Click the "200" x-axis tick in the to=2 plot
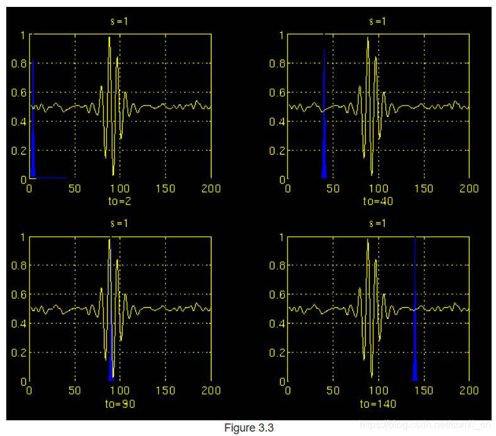Image resolution: width=496 pixels, height=436 pixels. 211,189
